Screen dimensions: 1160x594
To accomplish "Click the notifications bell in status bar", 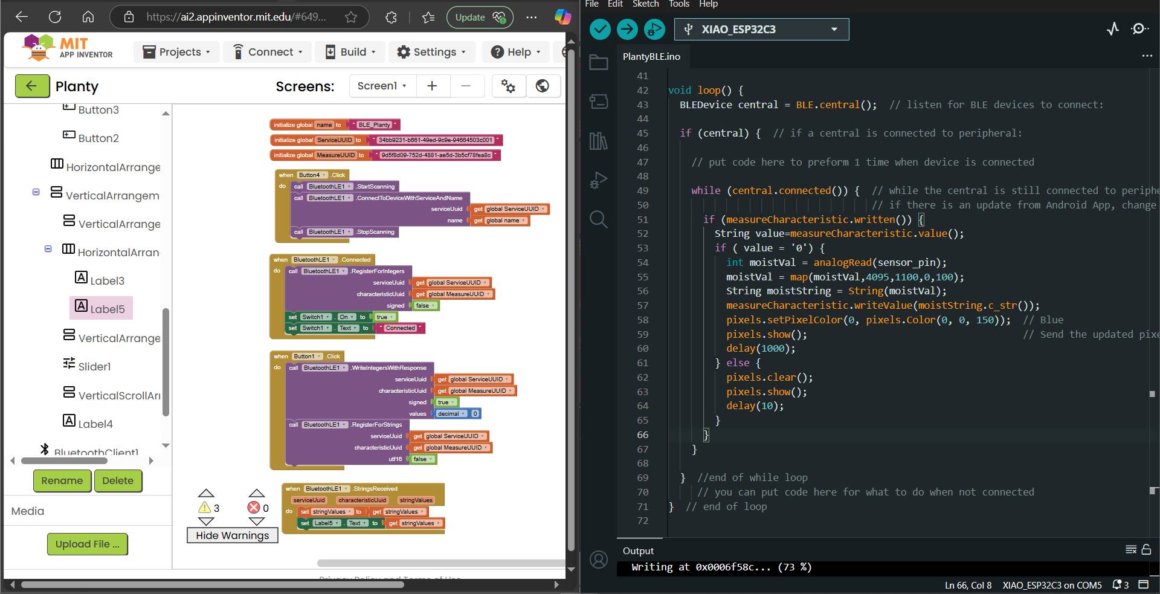I will 1121,584.
